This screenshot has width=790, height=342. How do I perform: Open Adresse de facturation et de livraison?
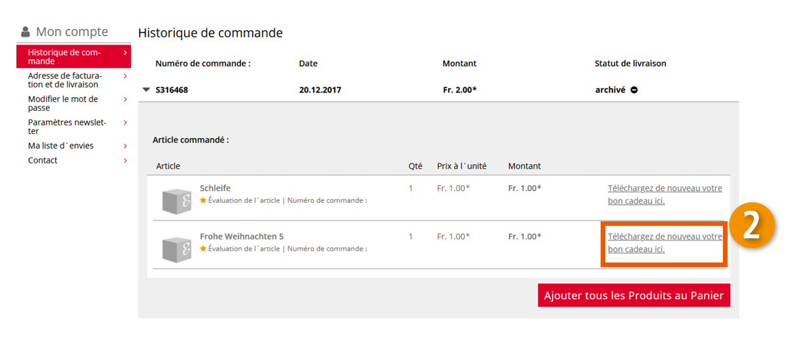coord(64,80)
